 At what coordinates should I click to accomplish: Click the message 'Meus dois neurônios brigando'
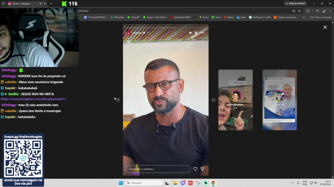coord(41,82)
